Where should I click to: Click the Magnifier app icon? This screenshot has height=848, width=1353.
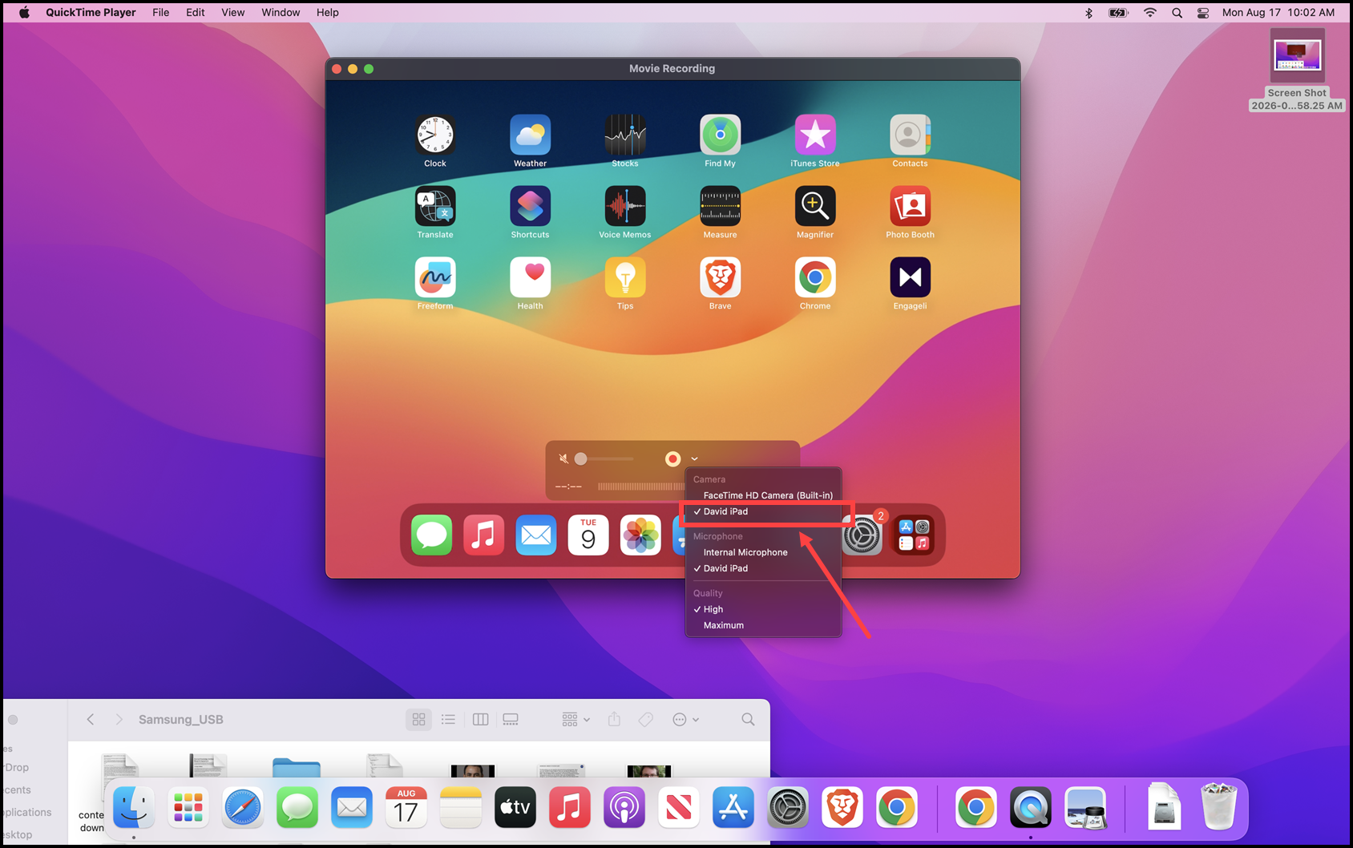815,206
